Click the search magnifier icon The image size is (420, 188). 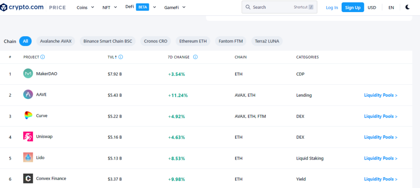click(x=248, y=7)
